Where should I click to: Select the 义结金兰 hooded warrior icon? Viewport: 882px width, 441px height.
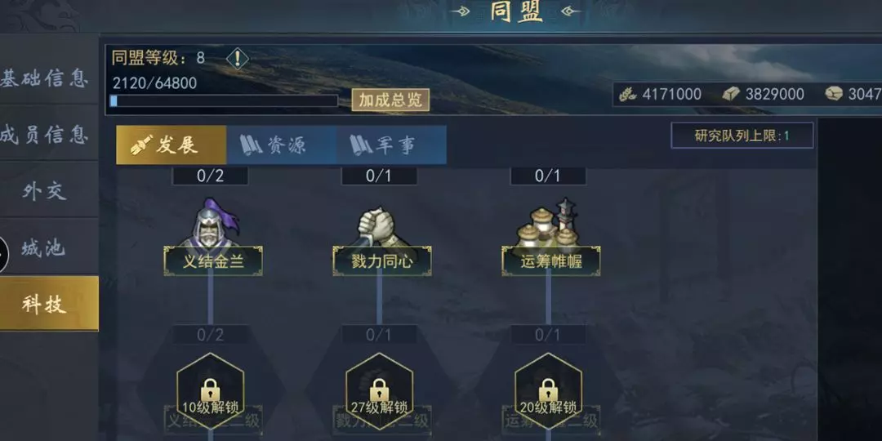[212, 223]
